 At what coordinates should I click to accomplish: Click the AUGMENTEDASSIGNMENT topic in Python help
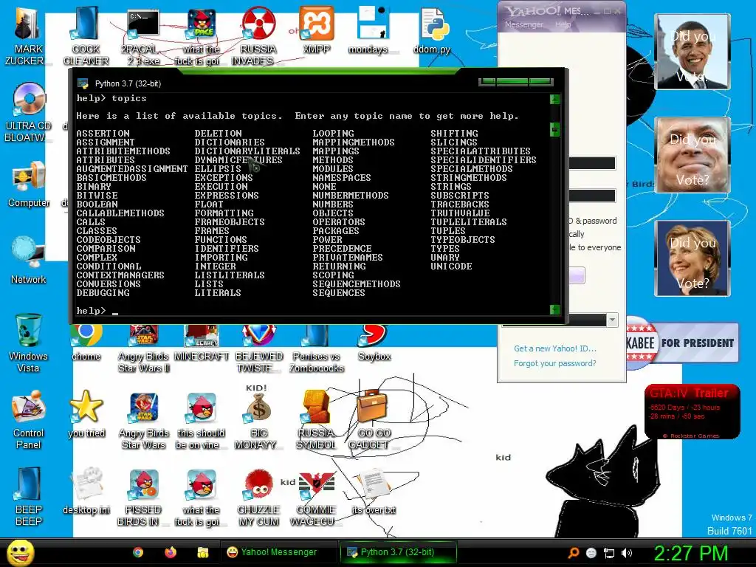131,169
